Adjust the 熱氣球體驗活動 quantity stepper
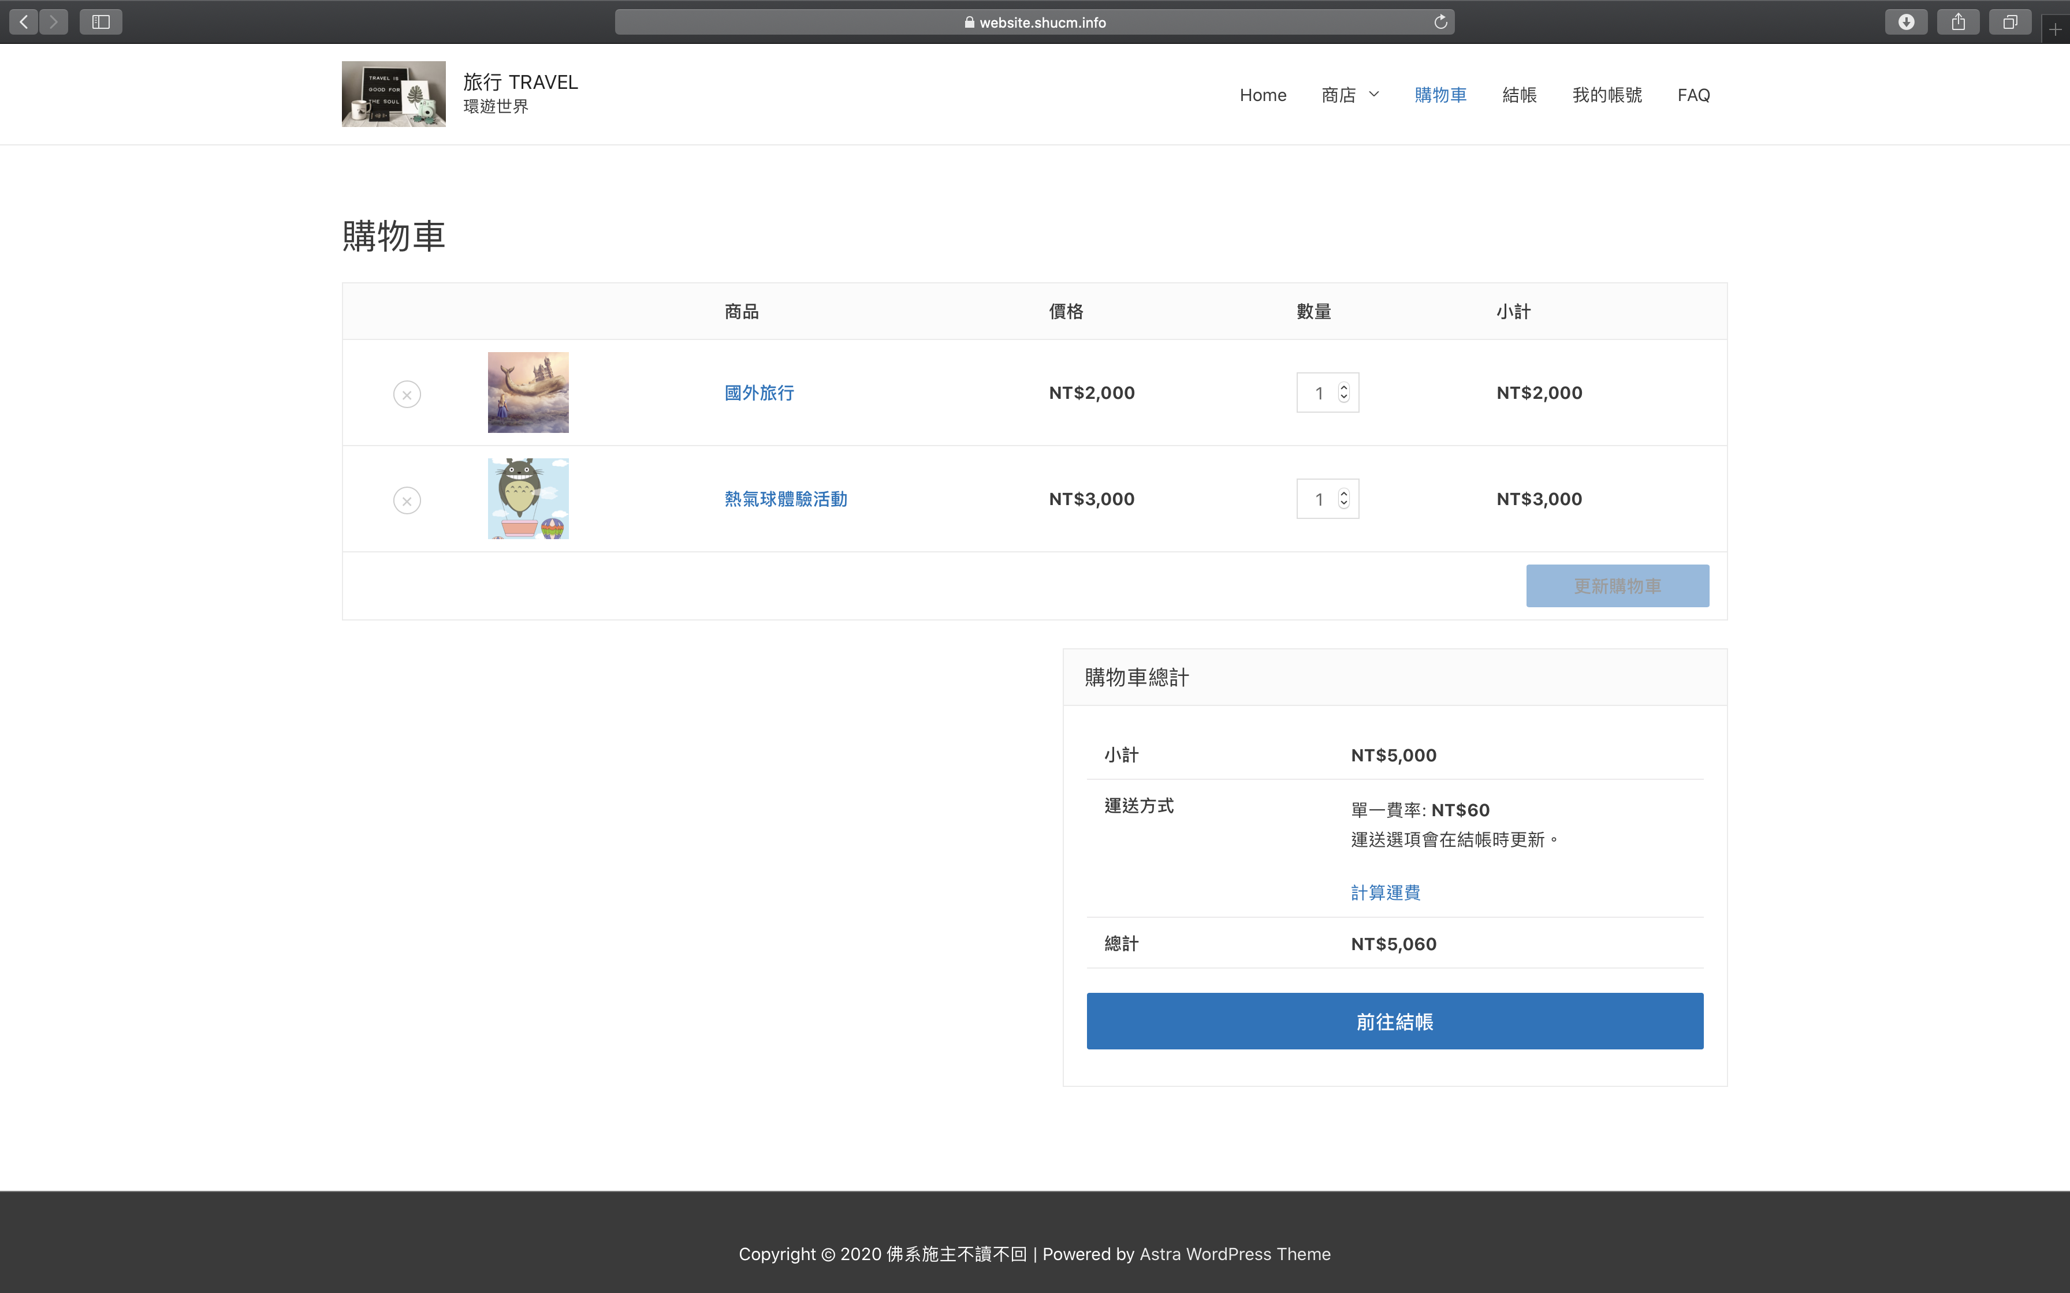Image resolution: width=2070 pixels, height=1293 pixels. point(1344,499)
